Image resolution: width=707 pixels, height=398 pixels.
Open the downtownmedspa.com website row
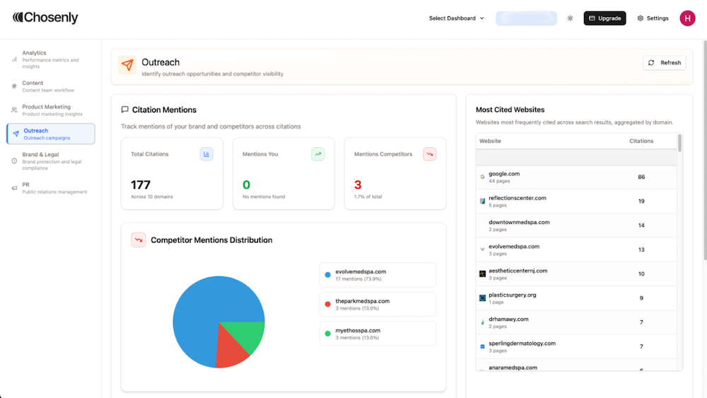576,226
